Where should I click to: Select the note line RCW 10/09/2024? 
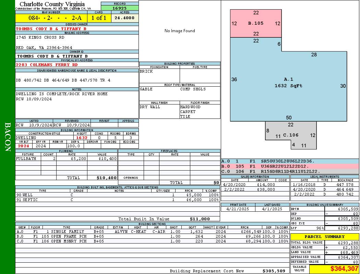point(34,99)
